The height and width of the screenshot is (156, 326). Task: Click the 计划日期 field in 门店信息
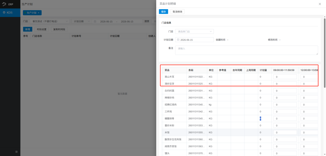(x=194, y=40)
